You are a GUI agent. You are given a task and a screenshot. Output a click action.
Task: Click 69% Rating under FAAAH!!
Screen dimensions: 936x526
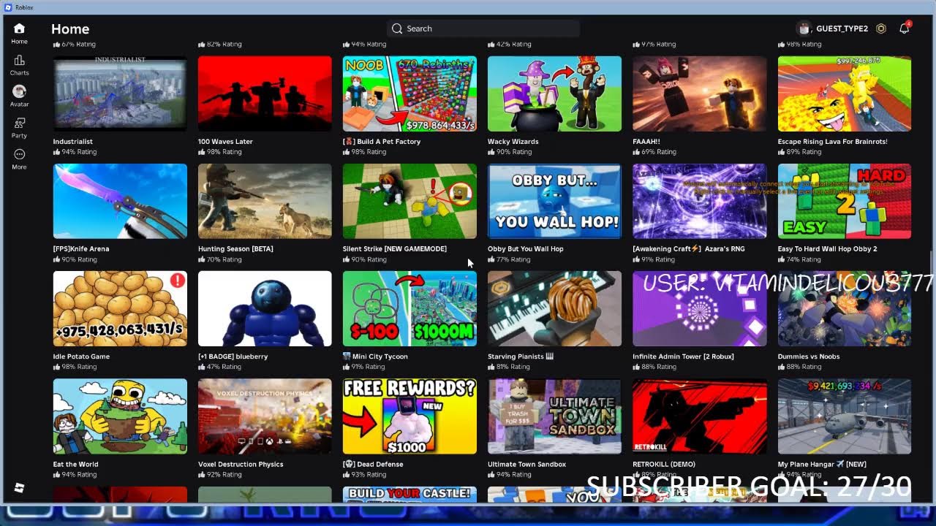pos(654,152)
